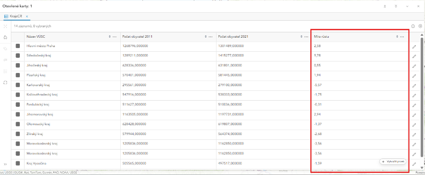Sort the Název VÚSC column
425x175 pixels.
(110, 37)
